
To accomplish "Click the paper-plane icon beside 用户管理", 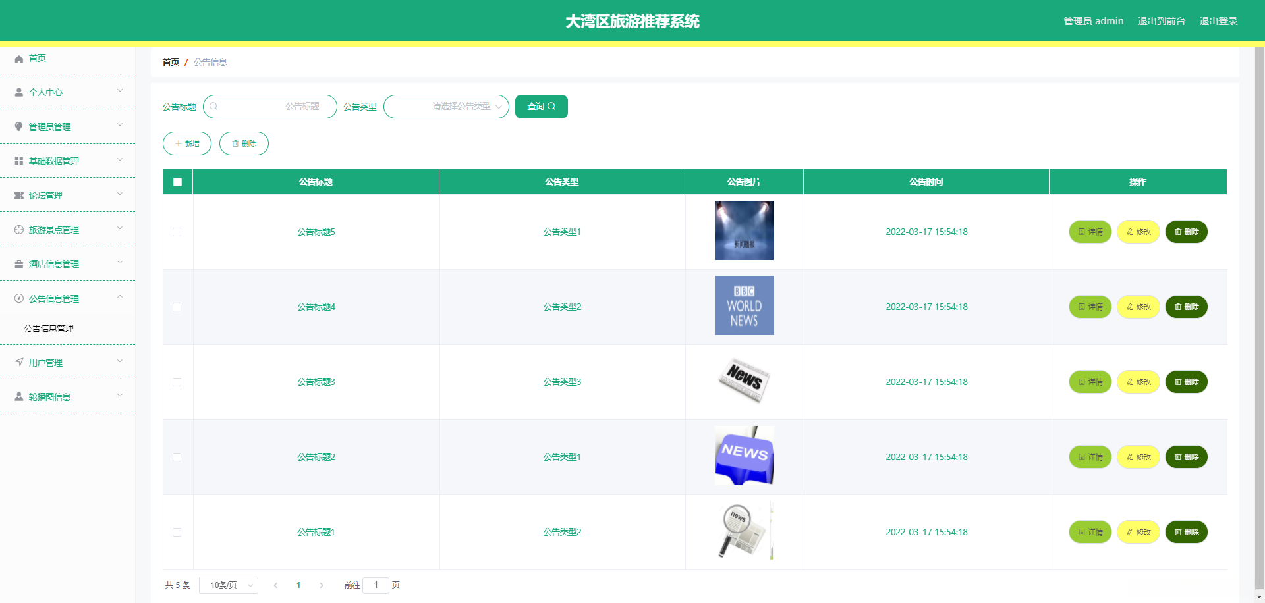I will (19, 363).
